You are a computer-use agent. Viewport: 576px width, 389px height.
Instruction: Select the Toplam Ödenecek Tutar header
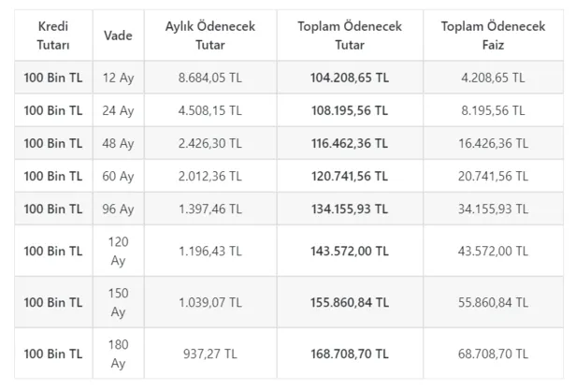coord(349,35)
